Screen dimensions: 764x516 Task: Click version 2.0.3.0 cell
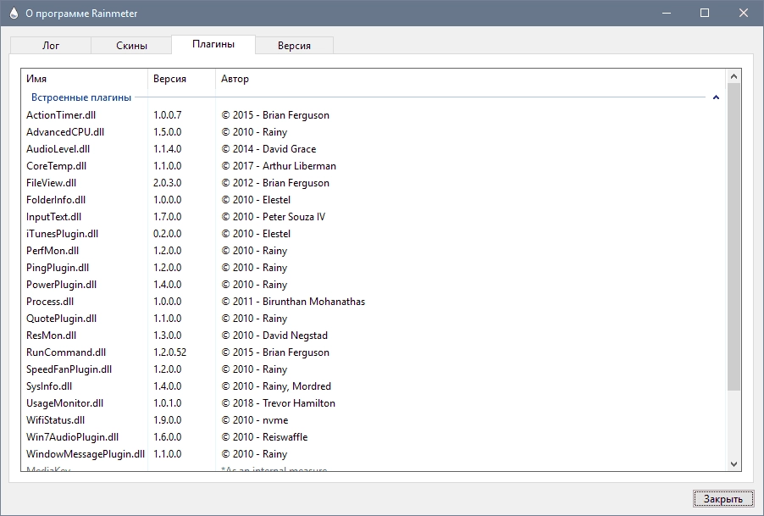(x=168, y=183)
